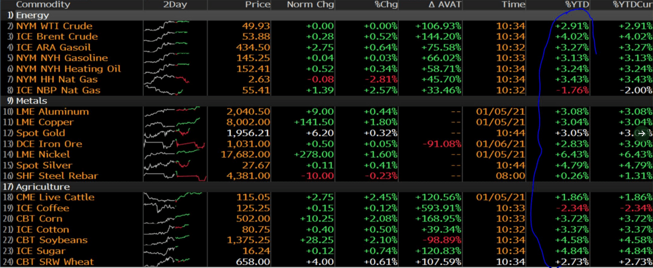Select ICE ARA Gasoil row
This screenshot has width=653, height=268.
point(54,47)
